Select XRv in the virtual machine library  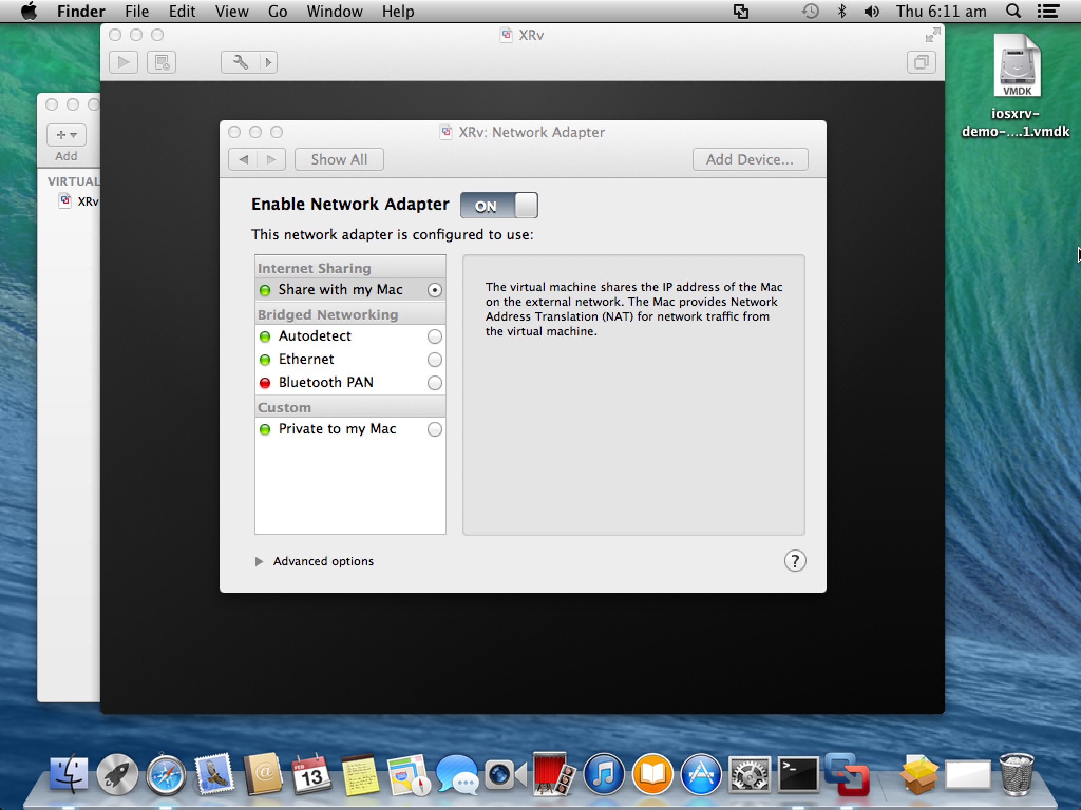79,201
